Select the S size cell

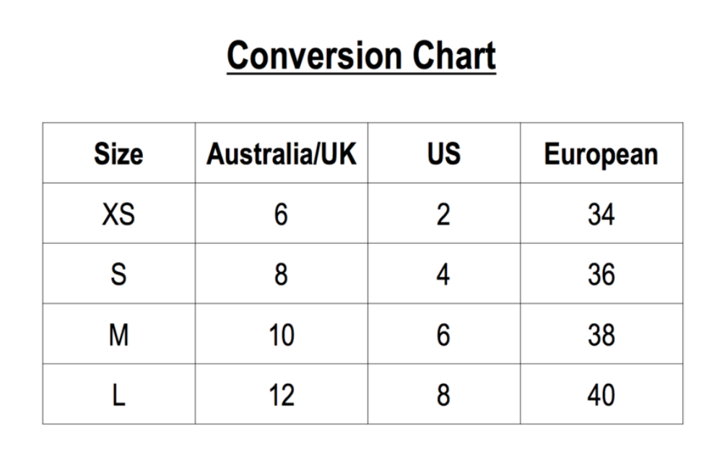(119, 274)
